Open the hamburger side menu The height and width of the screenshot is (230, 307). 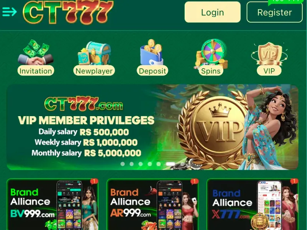pos(9,12)
